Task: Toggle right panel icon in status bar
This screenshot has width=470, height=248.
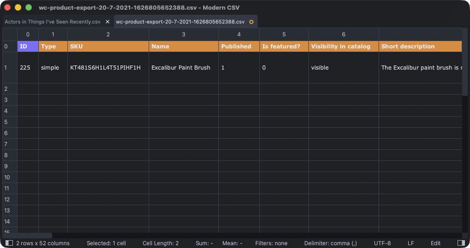Action: (x=461, y=243)
